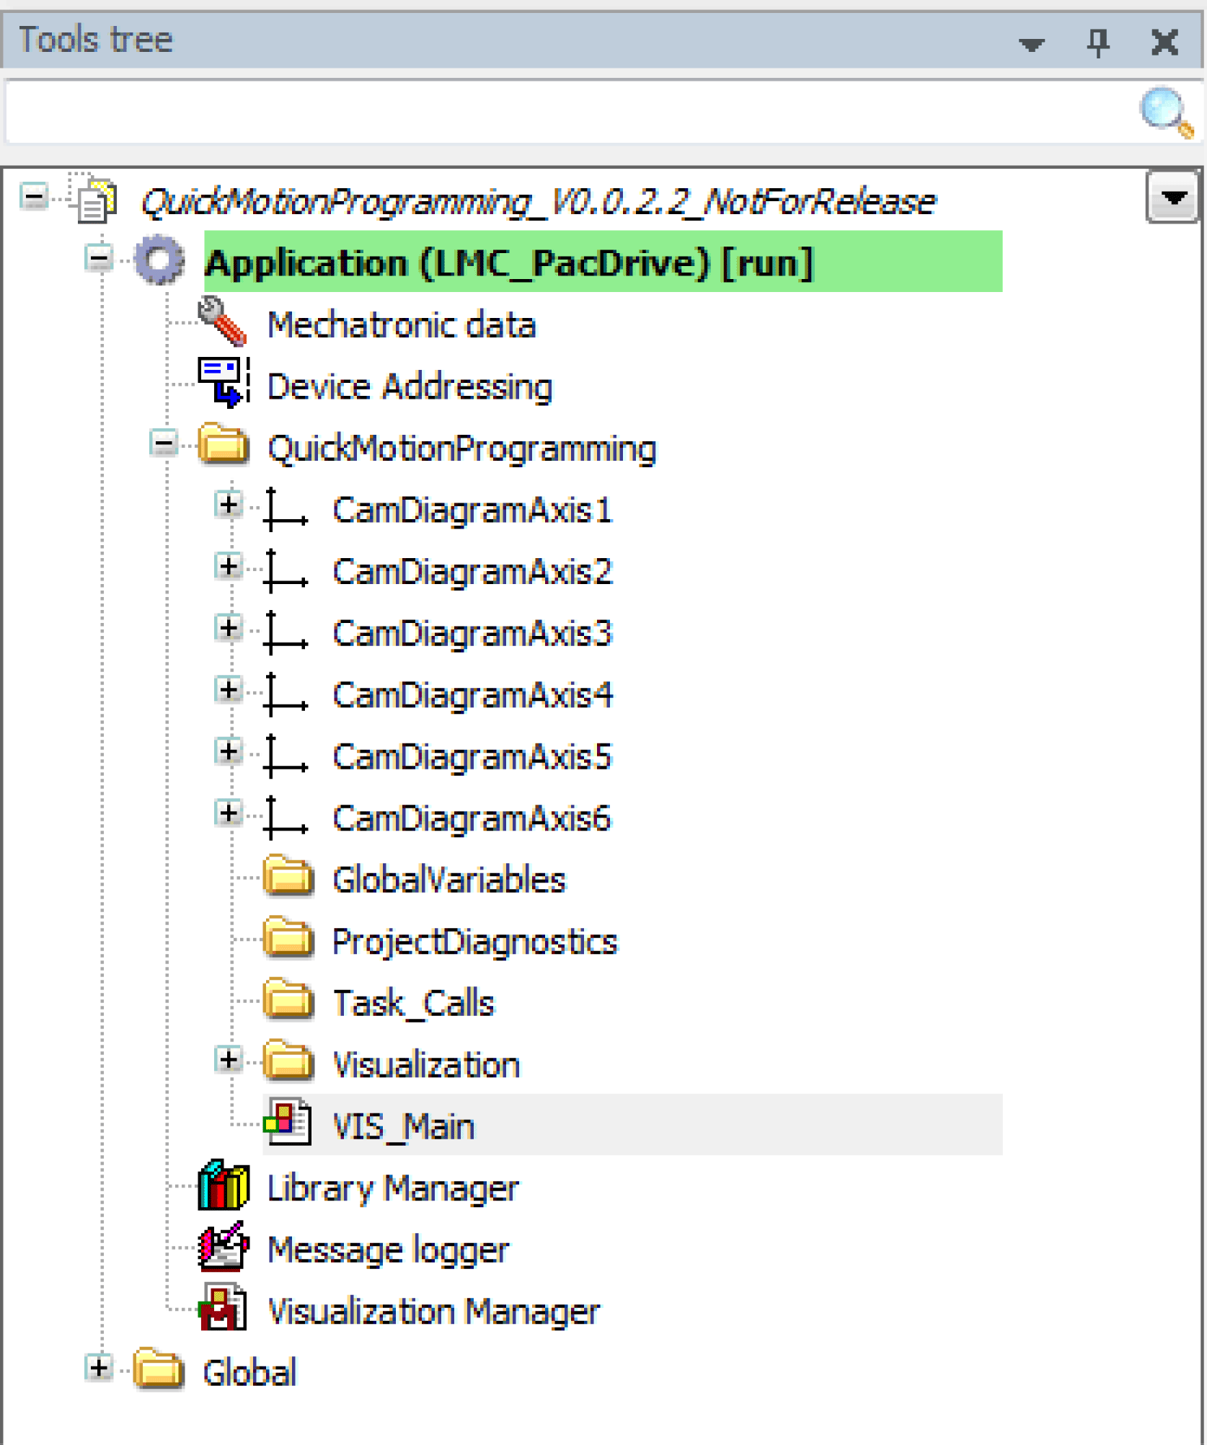
Task: Open the Library Manager label
Action: point(393,1188)
